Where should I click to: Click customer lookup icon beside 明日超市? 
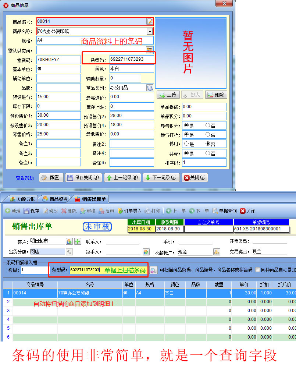[x=69, y=241]
